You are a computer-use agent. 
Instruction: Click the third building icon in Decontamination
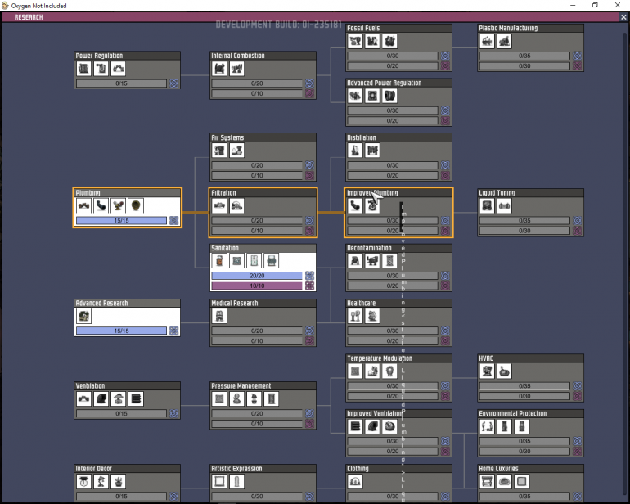(389, 261)
